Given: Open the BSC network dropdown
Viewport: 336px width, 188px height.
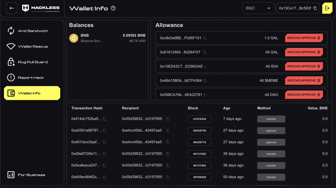Looking at the screenshot, I should [x=258, y=8].
